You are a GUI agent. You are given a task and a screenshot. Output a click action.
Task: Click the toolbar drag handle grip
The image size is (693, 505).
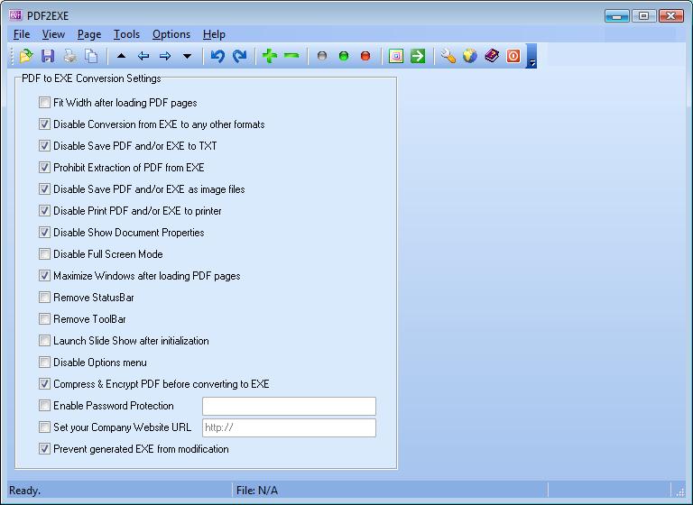tap(12, 56)
